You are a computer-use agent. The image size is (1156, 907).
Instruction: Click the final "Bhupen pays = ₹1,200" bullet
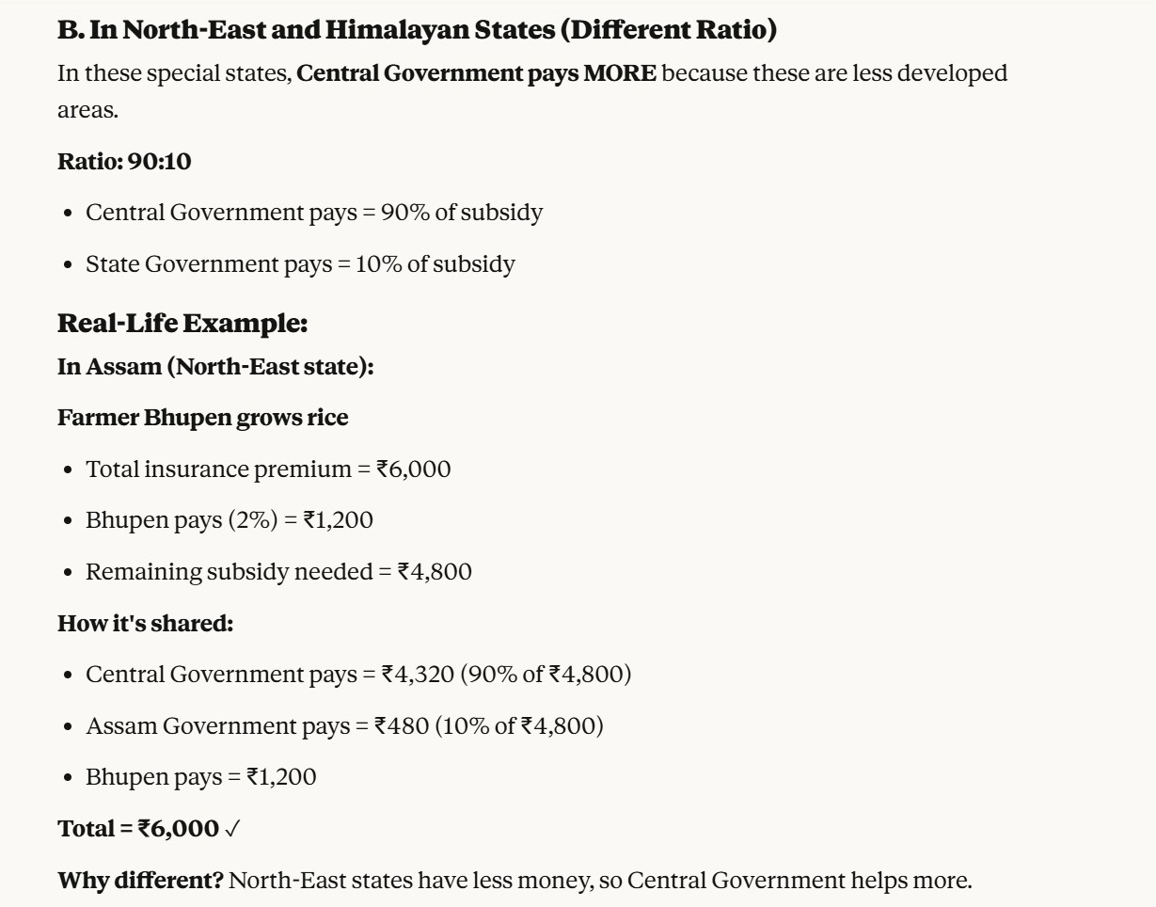pos(201,777)
